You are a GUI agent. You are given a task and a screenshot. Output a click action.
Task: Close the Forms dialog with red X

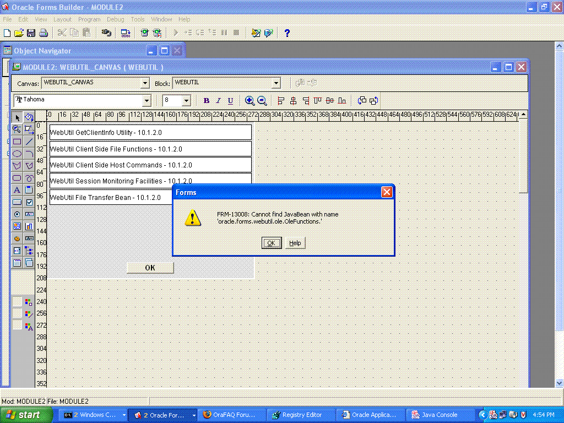pos(387,192)
